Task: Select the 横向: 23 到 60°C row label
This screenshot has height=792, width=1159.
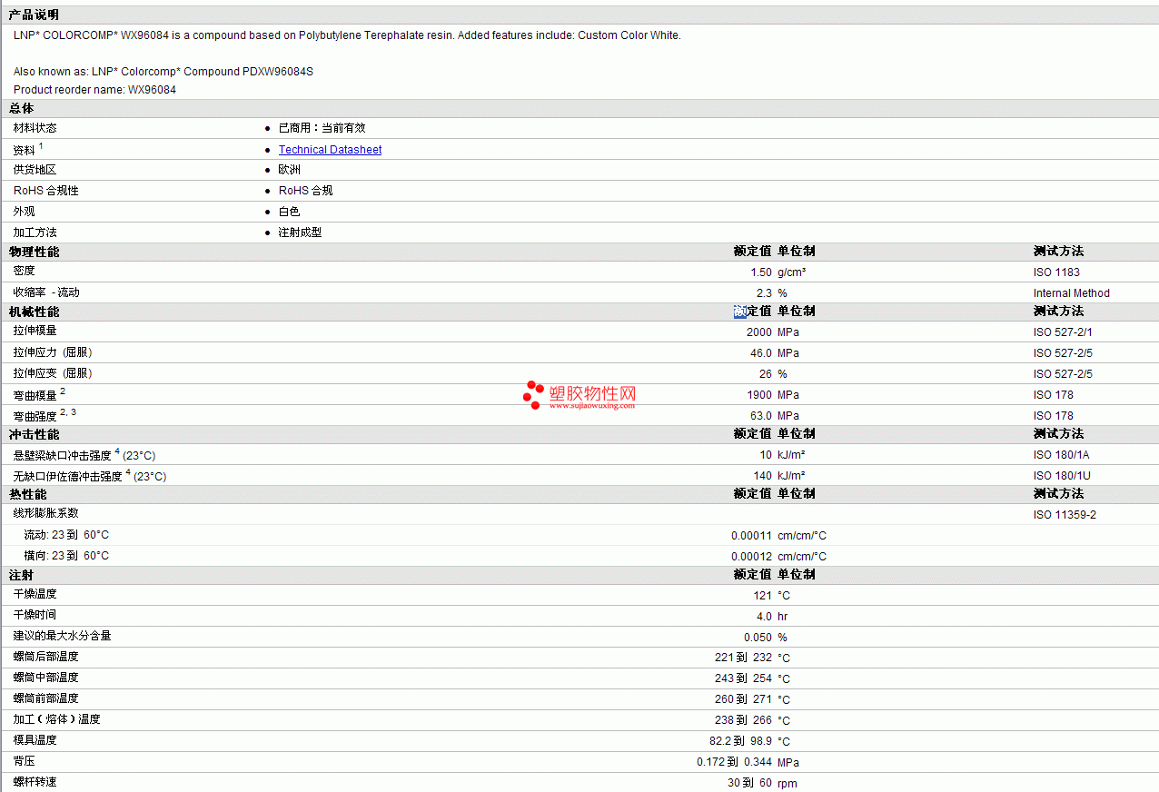Action: [66, 556]
